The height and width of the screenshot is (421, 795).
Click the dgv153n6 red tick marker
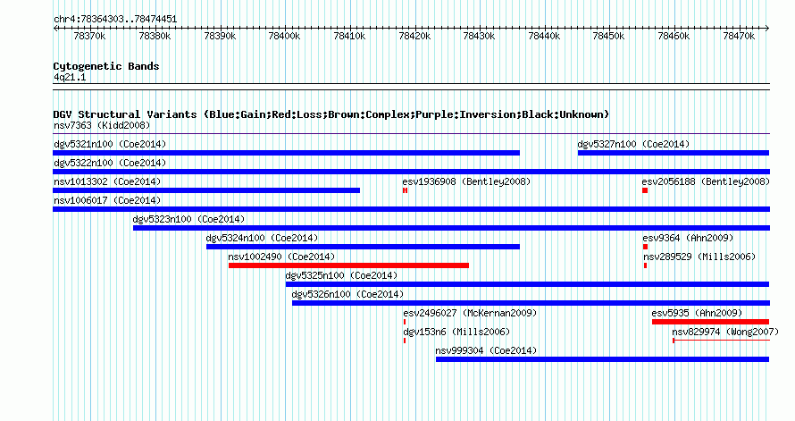click(405, 341)
